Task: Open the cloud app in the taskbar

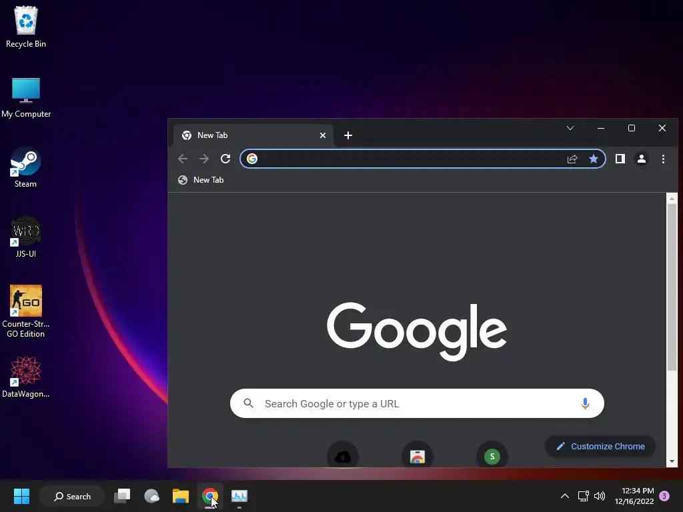Action: point(151,496)
